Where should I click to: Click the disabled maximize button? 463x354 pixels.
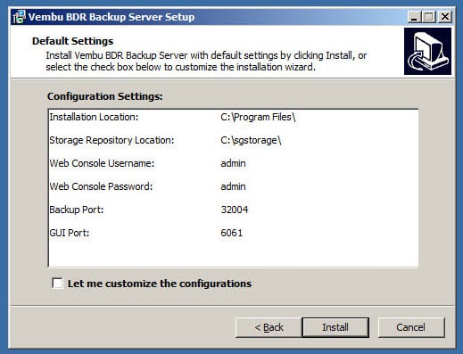click(x=429, y=17)
